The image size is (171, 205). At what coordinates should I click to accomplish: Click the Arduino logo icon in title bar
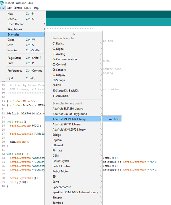(2, 3)
